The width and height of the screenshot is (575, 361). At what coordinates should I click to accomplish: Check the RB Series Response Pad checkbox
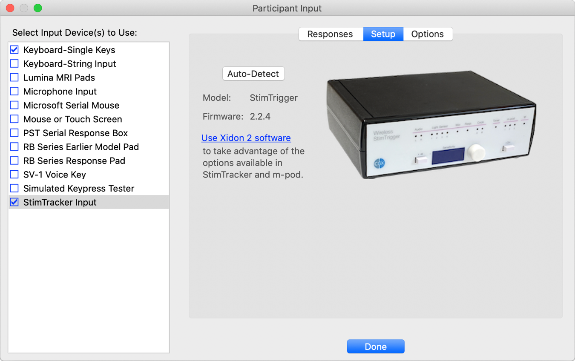(14, 160)
